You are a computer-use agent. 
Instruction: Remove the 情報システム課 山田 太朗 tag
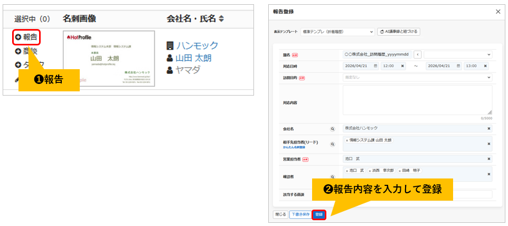coord(346,141)
